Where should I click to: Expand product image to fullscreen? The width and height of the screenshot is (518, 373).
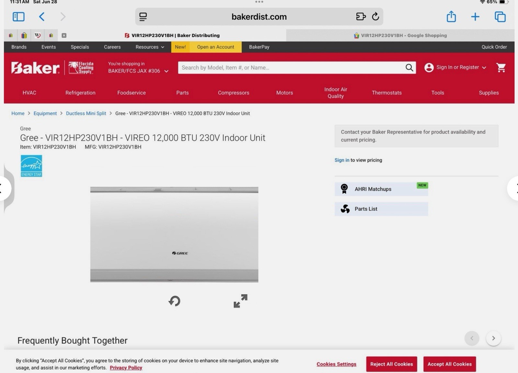240,301
